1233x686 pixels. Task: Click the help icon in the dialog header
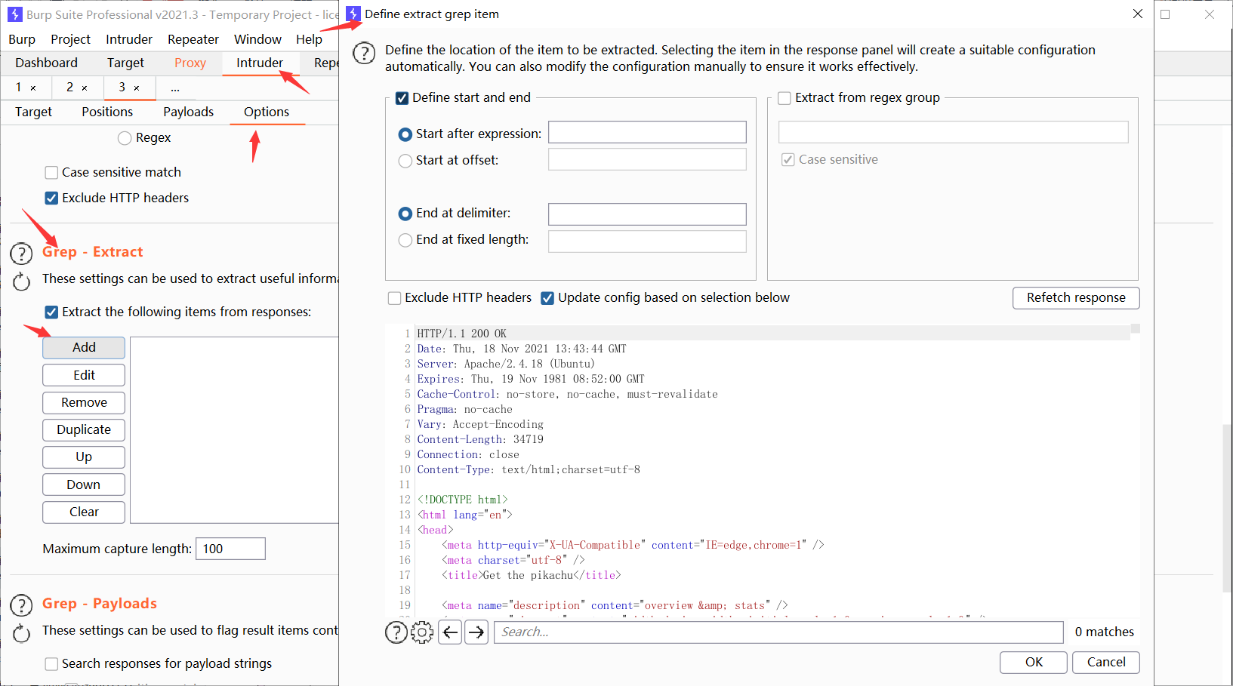click(x=364, y=54)
